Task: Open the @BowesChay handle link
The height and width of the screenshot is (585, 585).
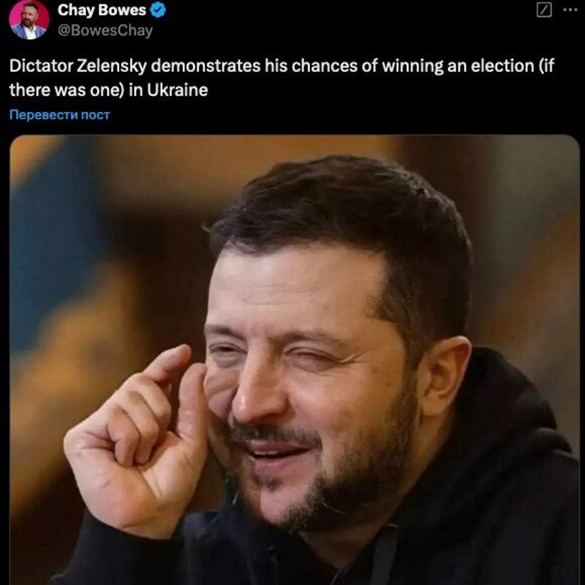Action: click(x=105, y=30)
